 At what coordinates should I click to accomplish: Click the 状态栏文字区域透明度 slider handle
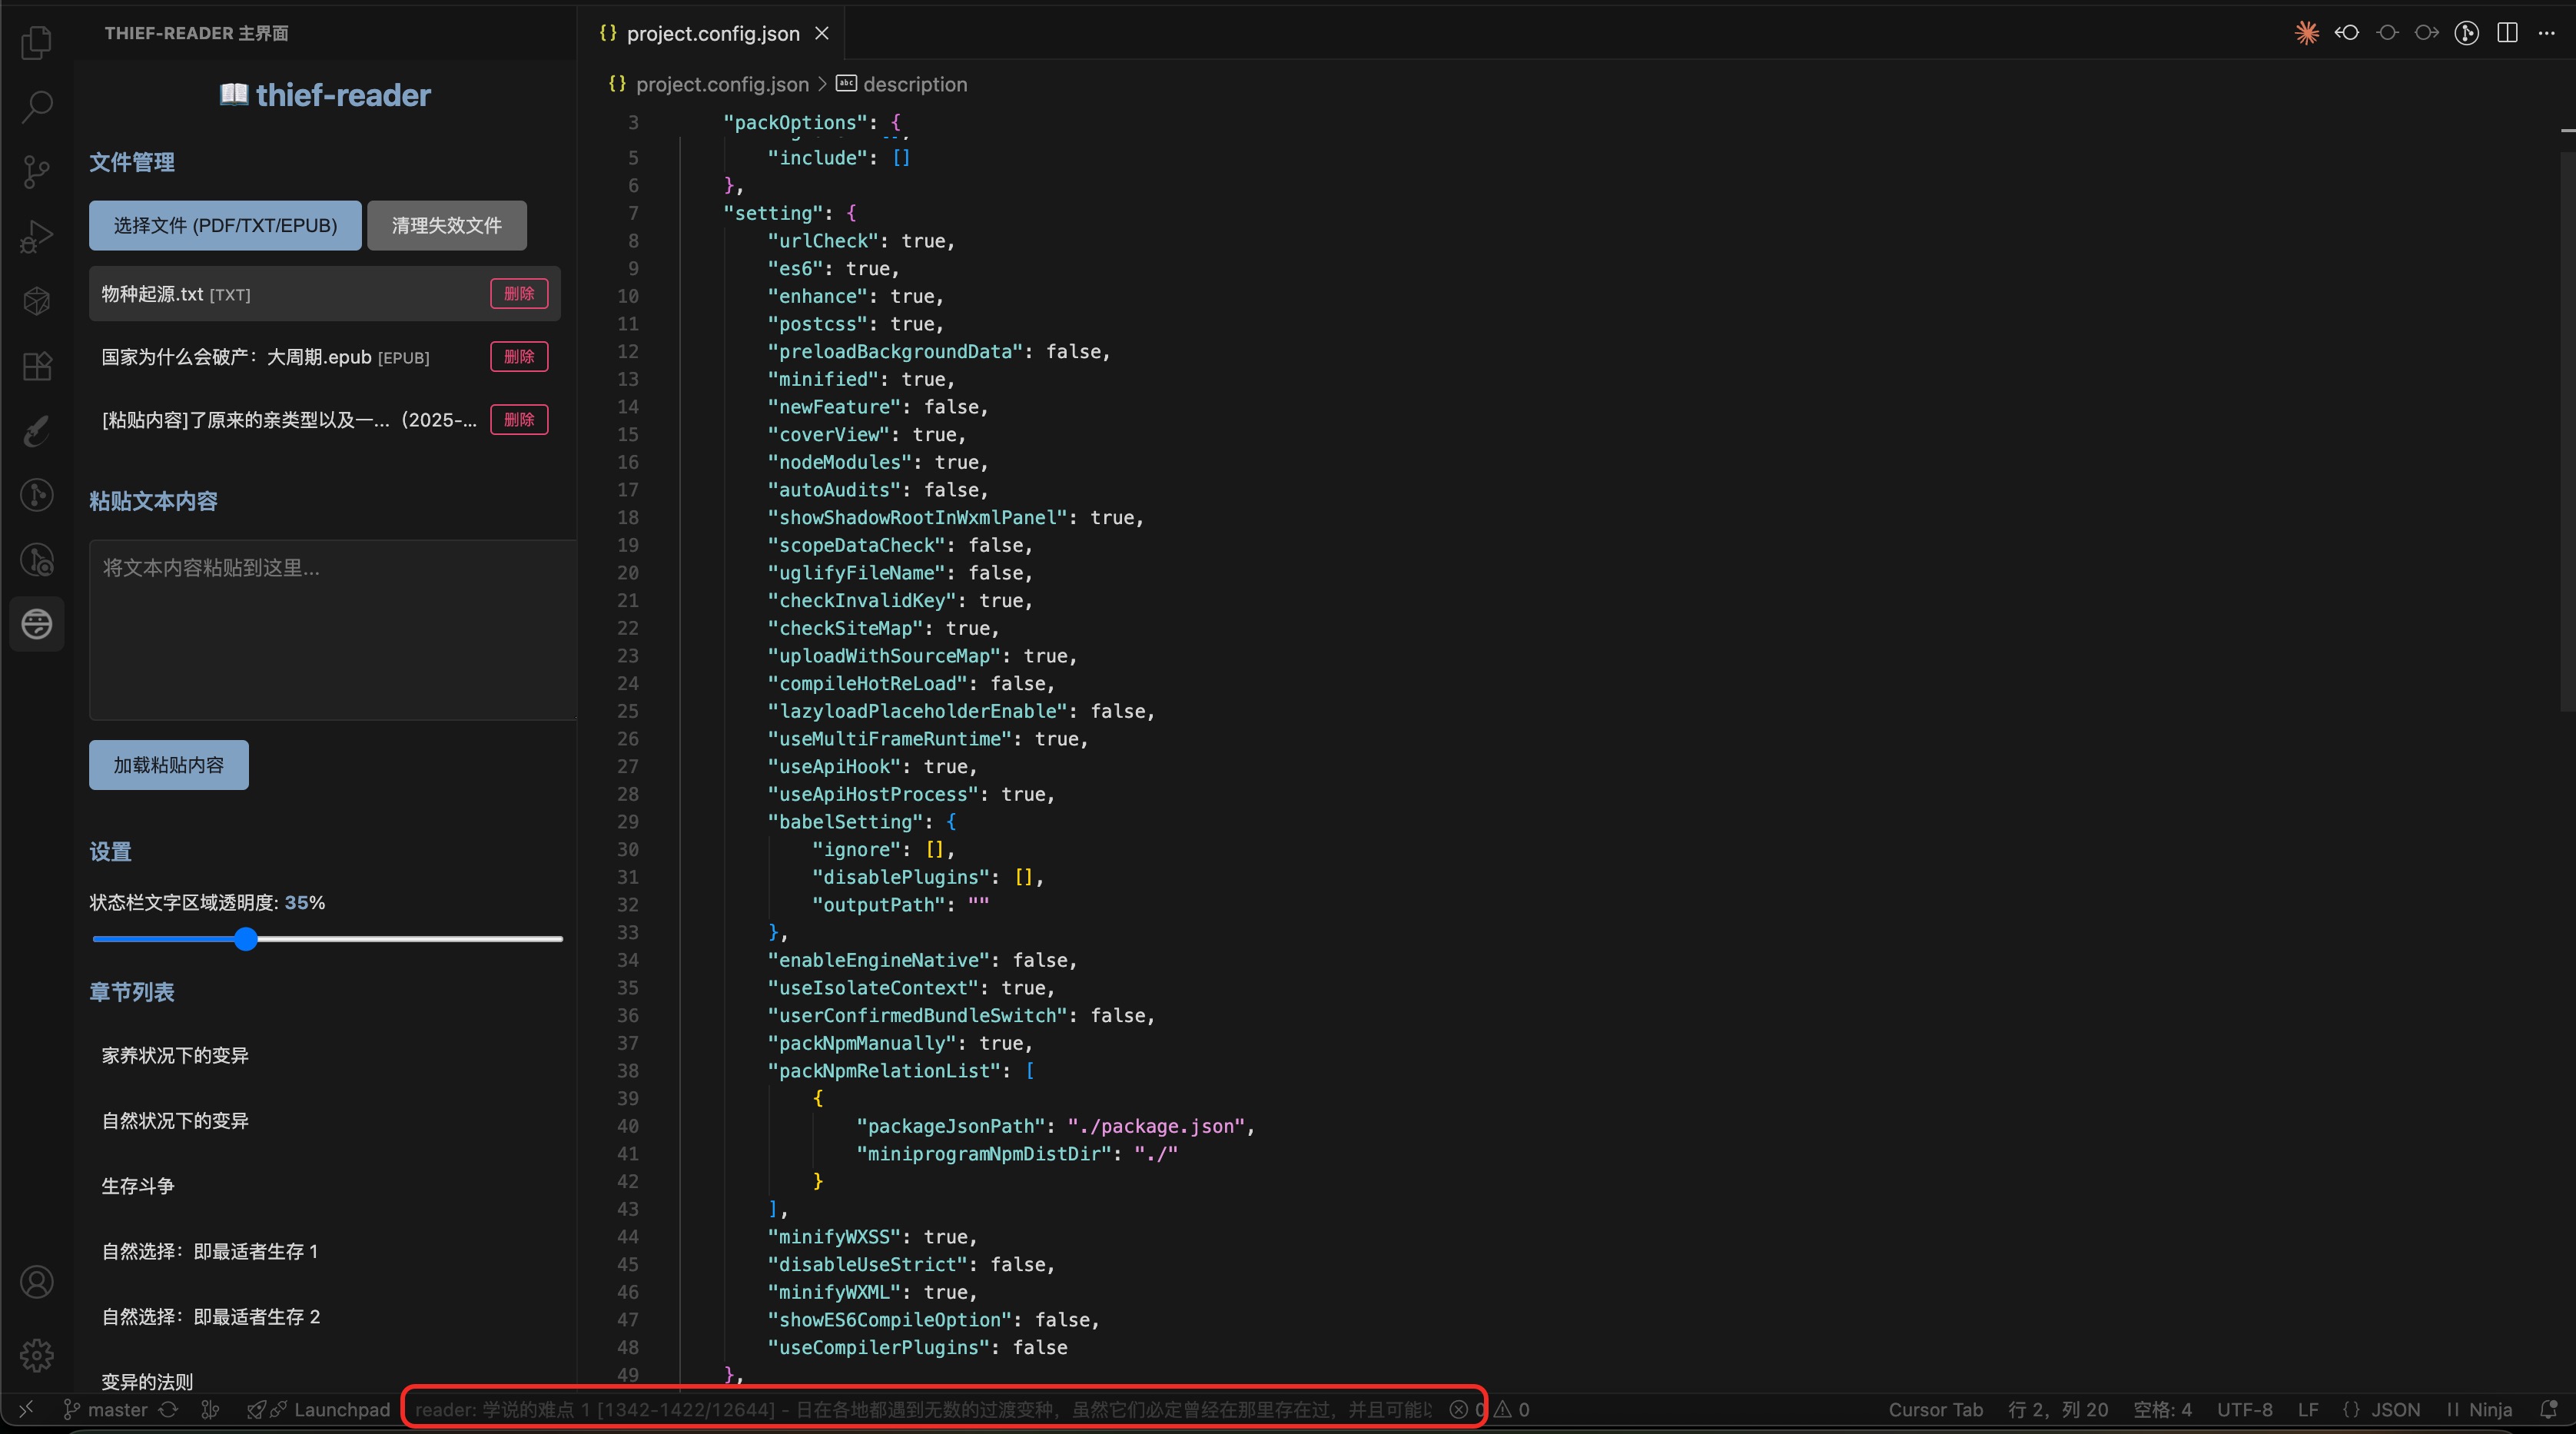246,939
